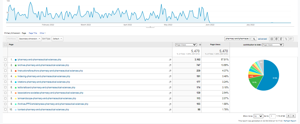This screenshot has height=124, width=300.
Task: Clear the search filter text
Action: tap(250, 39)
